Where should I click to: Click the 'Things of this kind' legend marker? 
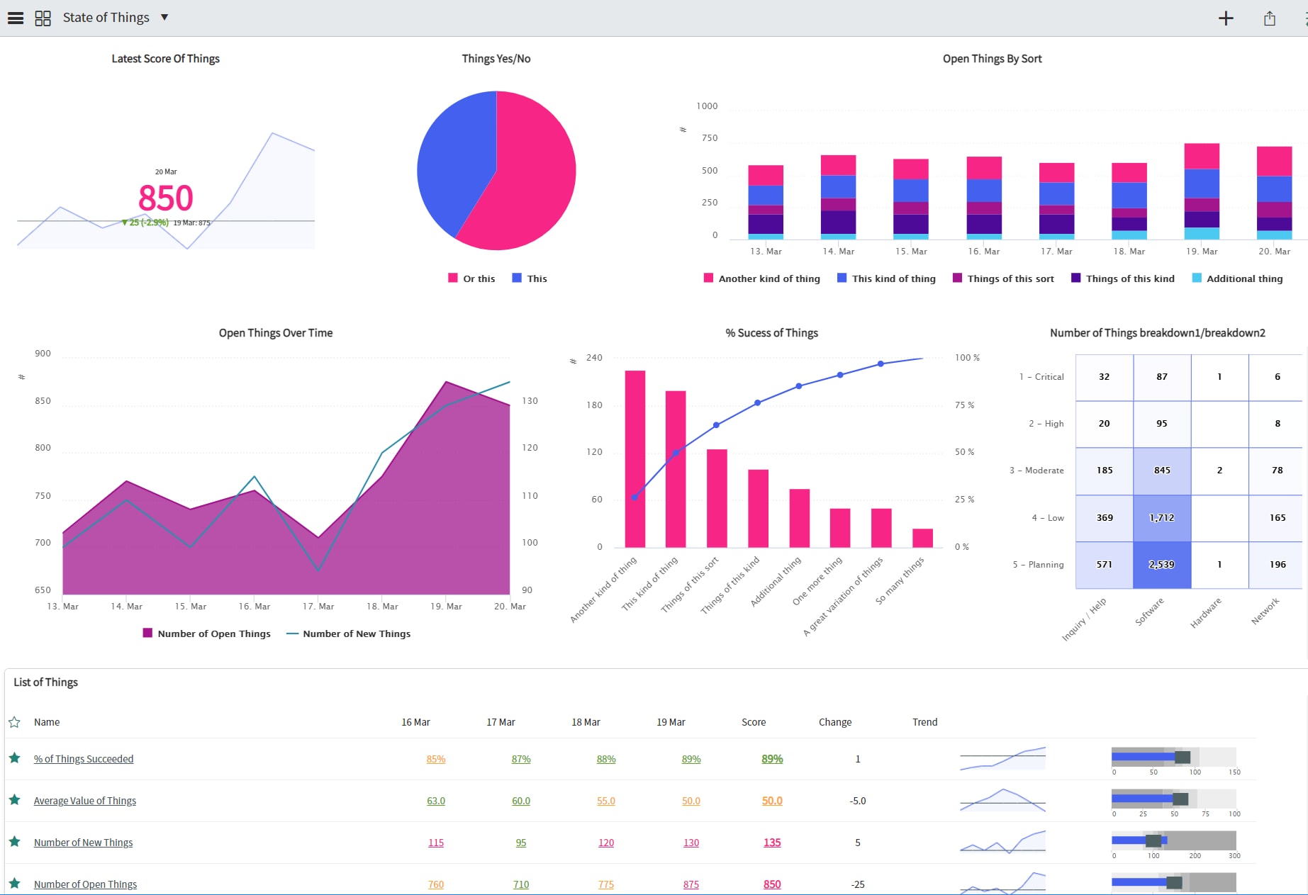click(1076, 278)
